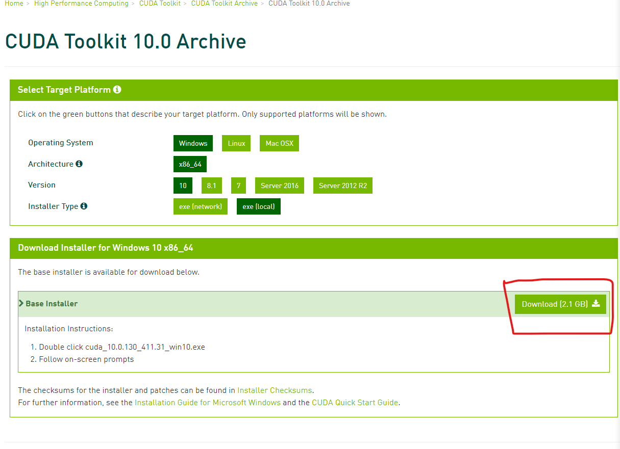The height and width of the screenshot is (449, 620).
Task: Click the 'Installation Instructions:' text
Action: pyautogui.click(x=69, y=329)
